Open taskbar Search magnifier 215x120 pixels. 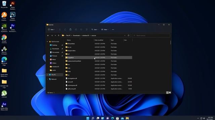93,118
